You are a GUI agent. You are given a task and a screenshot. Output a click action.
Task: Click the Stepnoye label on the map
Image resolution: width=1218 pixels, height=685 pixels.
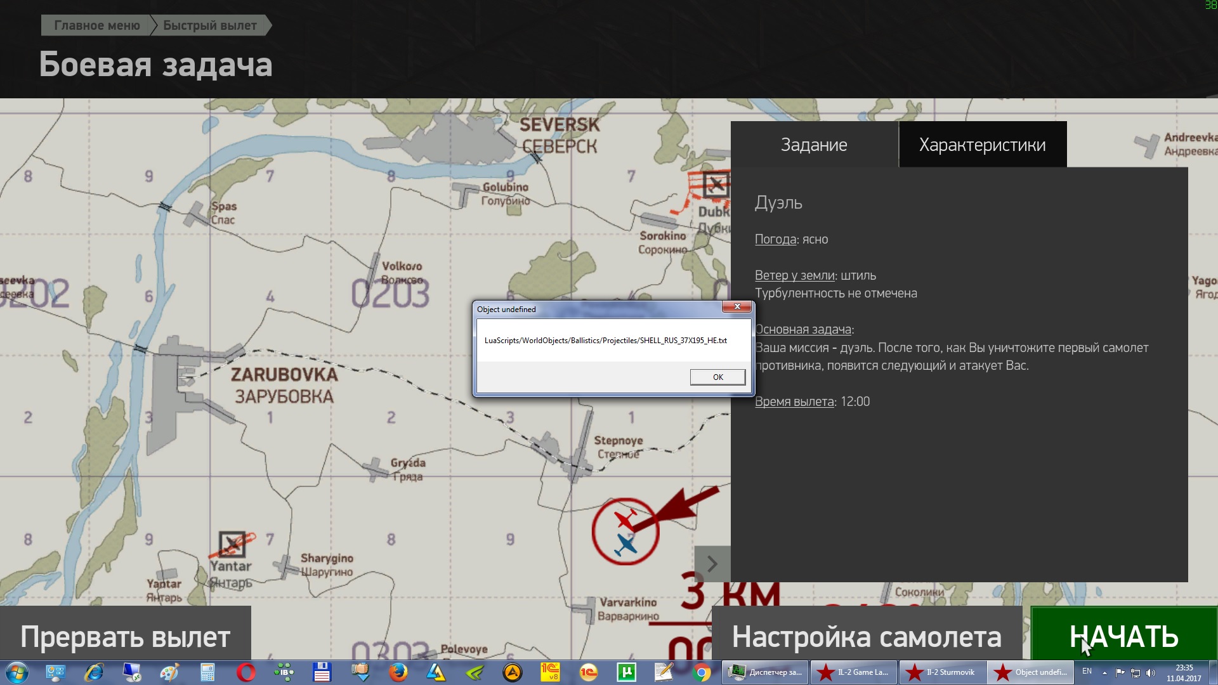click(619, 440)
